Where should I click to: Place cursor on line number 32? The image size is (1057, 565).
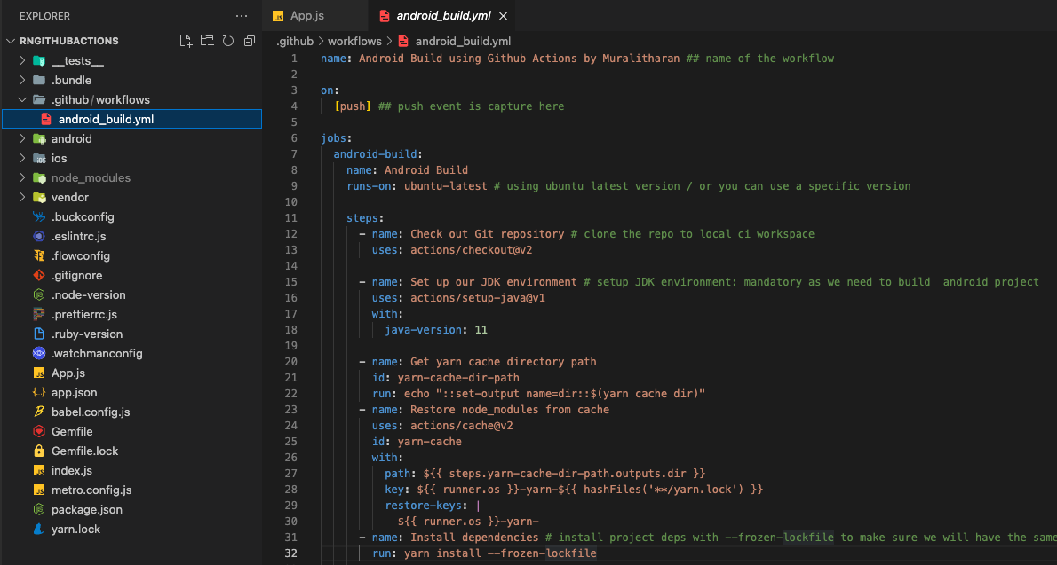pos(290,553)
